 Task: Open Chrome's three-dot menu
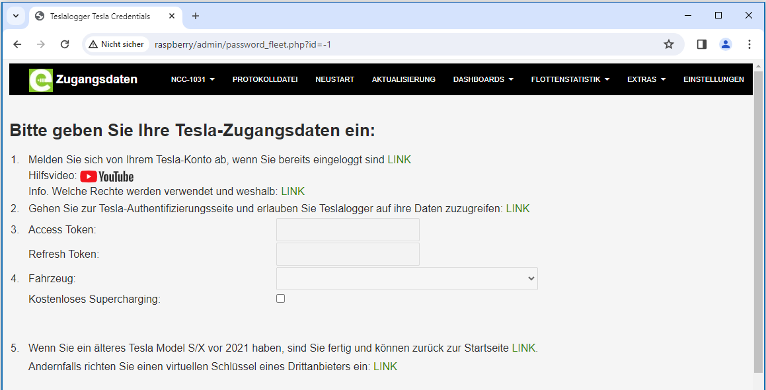pos(749,44)
